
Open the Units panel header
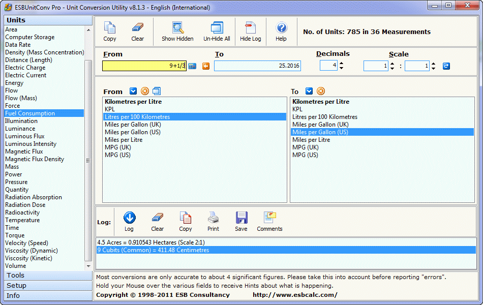click(48, 20)
